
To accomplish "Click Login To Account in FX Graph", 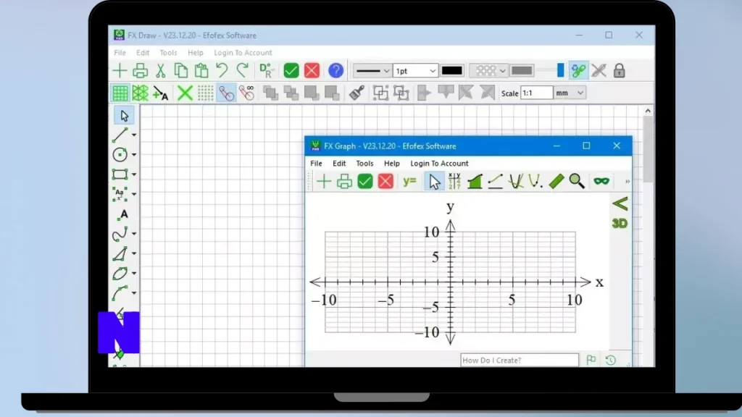I will point(439,163).
